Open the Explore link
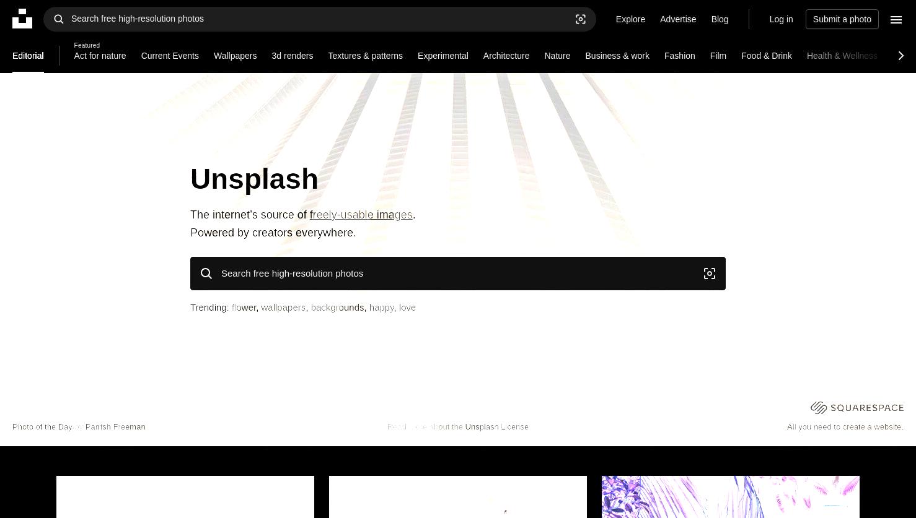The height and width of the screenshot is (518, 916). pyautogui.click(x=630, y=19)
